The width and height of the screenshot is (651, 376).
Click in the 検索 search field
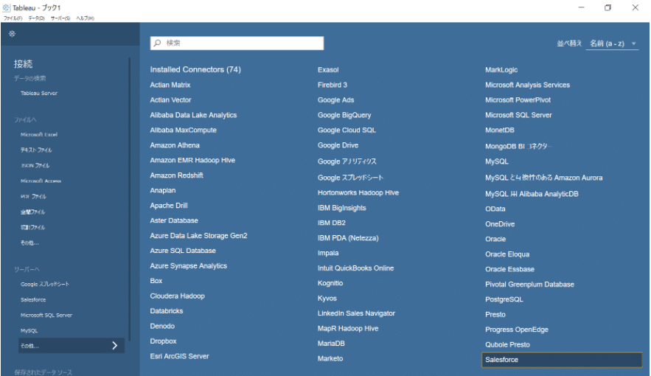pyautogui.click(x=240, y=43)
